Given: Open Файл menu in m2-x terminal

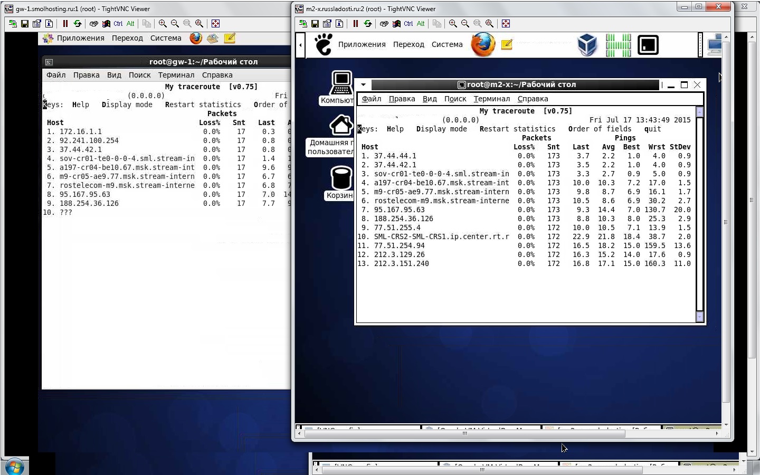Looking at the screenshot, I should click(372, 99).
